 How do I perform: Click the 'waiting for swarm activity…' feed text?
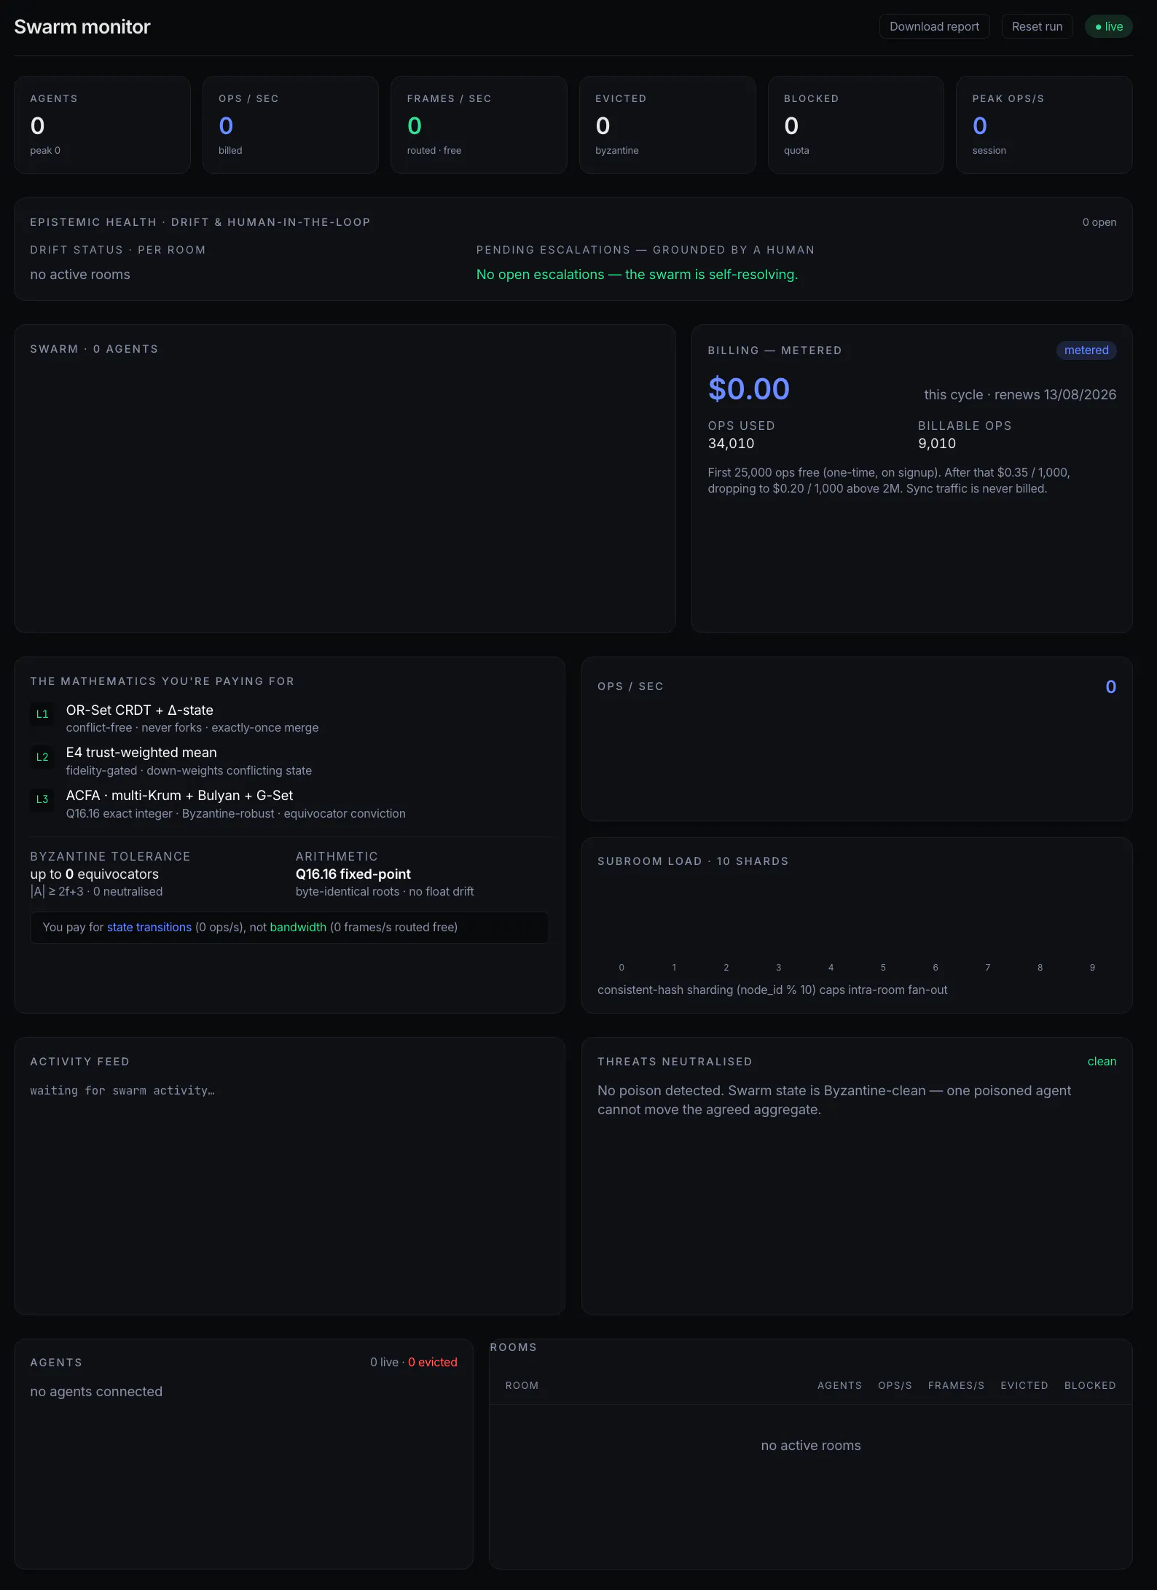(122, 1091)
